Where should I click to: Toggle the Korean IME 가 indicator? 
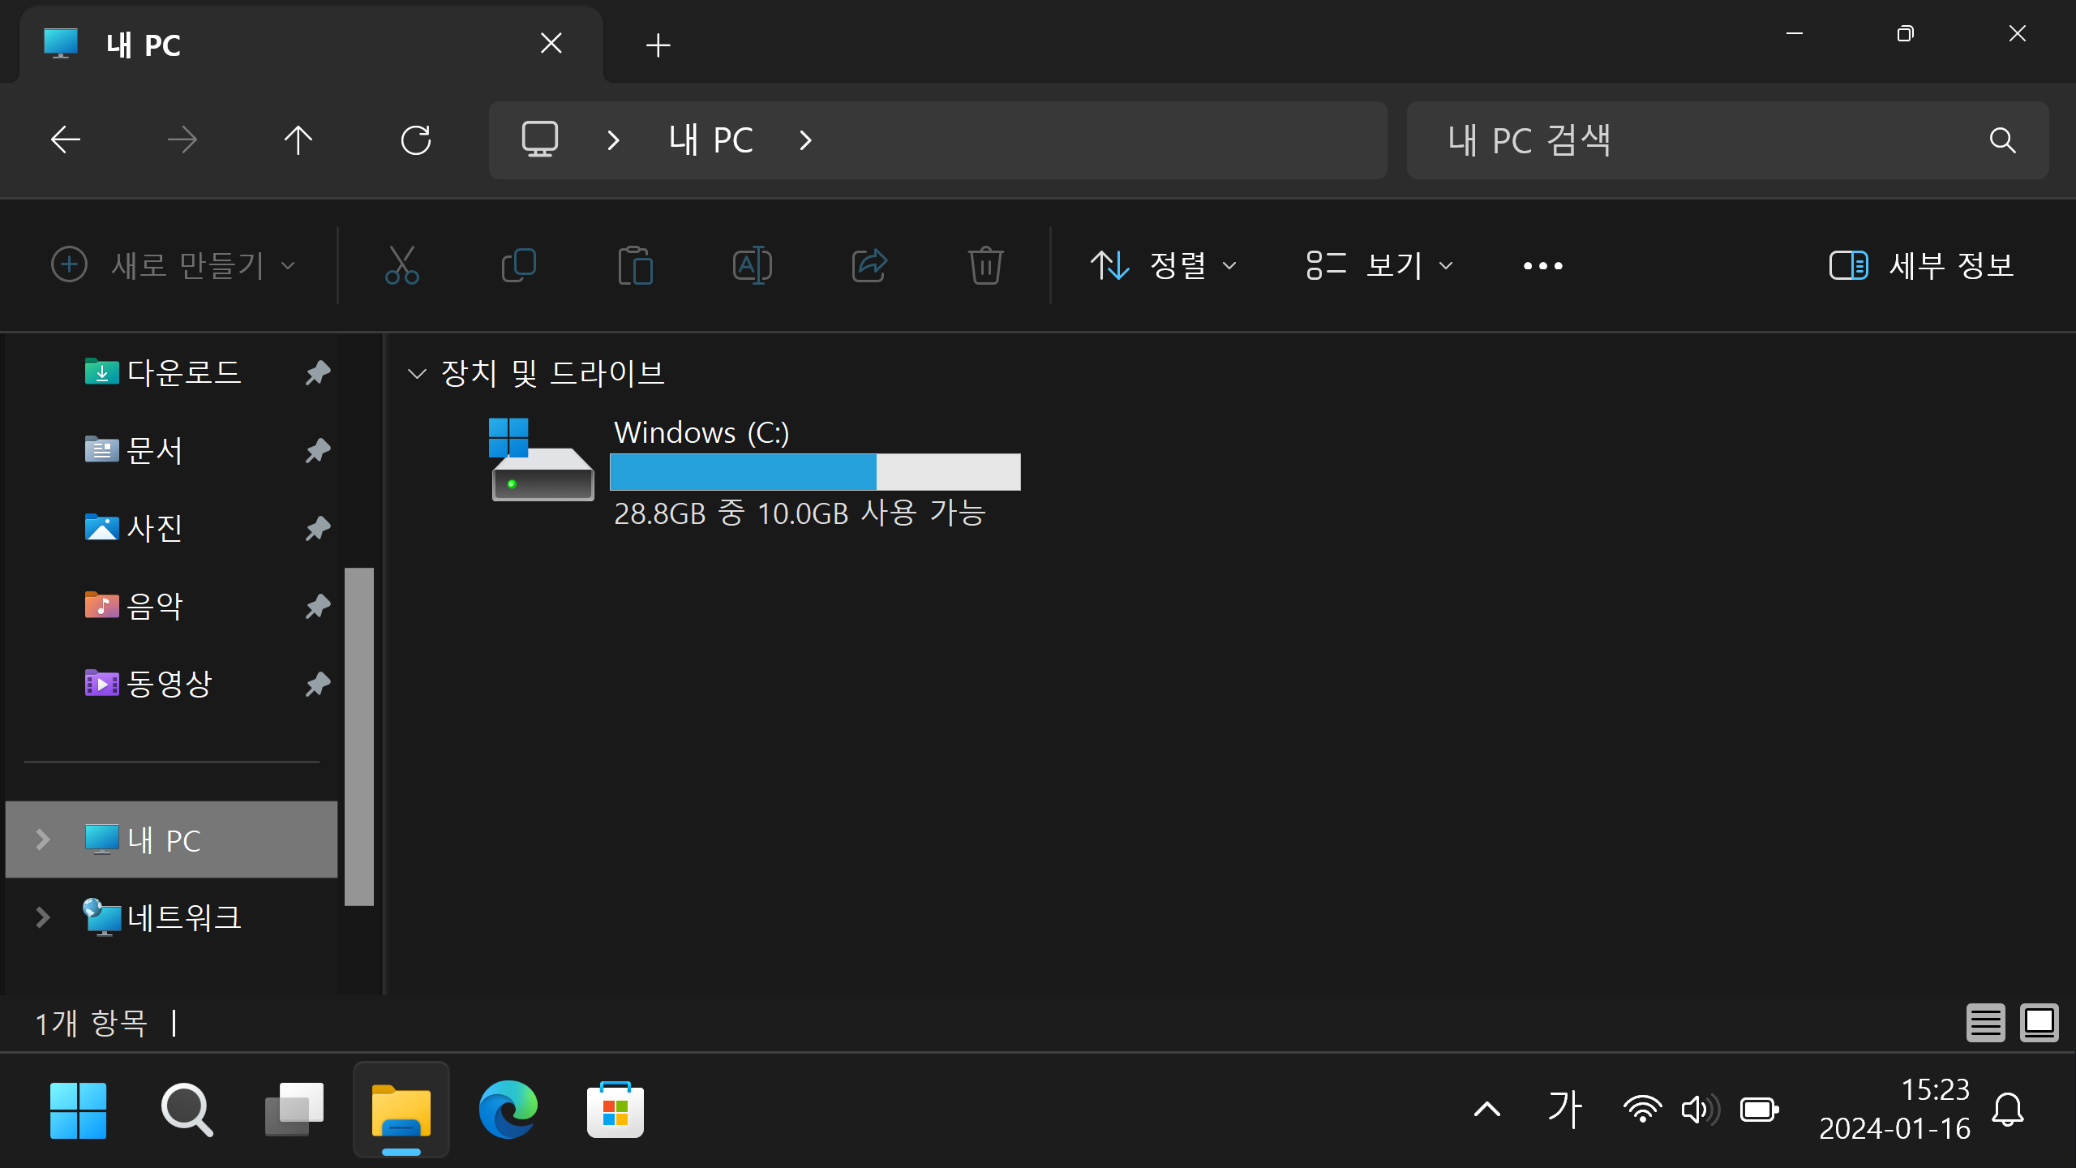pos(1564,1109)
